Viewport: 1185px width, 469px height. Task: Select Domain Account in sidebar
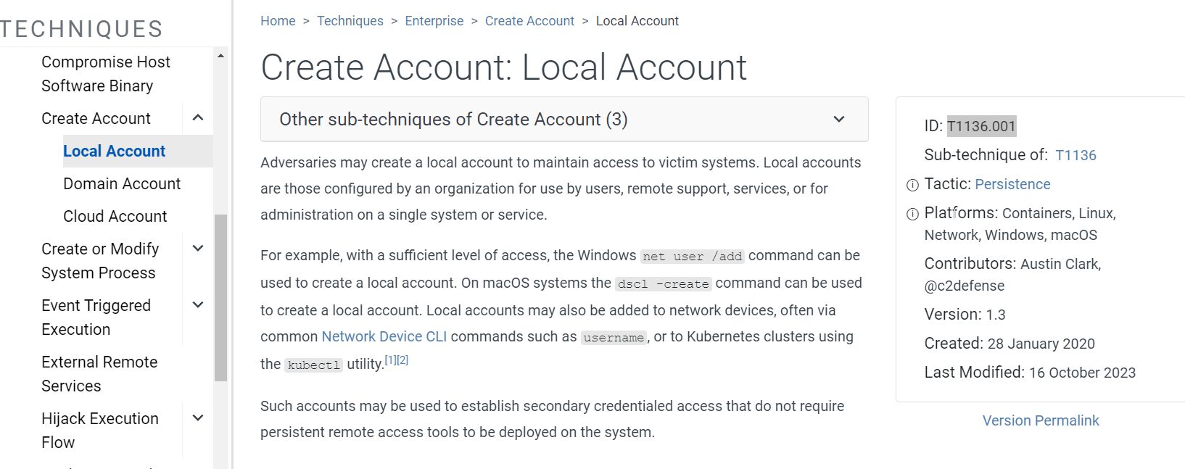tap(122, 183)
